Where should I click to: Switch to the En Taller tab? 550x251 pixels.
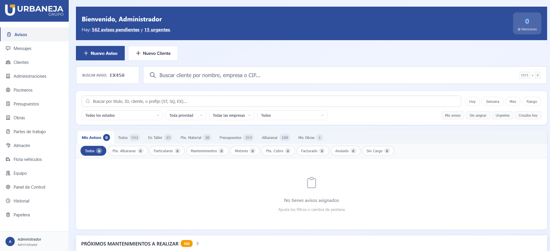click(160, 137)
